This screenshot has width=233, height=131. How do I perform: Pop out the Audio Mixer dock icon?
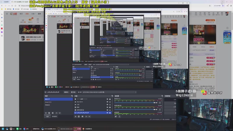[162, 96]
